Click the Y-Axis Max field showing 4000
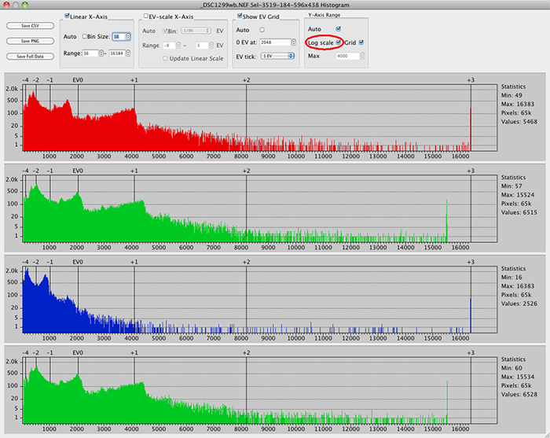The height and width of the screenshot is (438, 550). pos(348,56)
